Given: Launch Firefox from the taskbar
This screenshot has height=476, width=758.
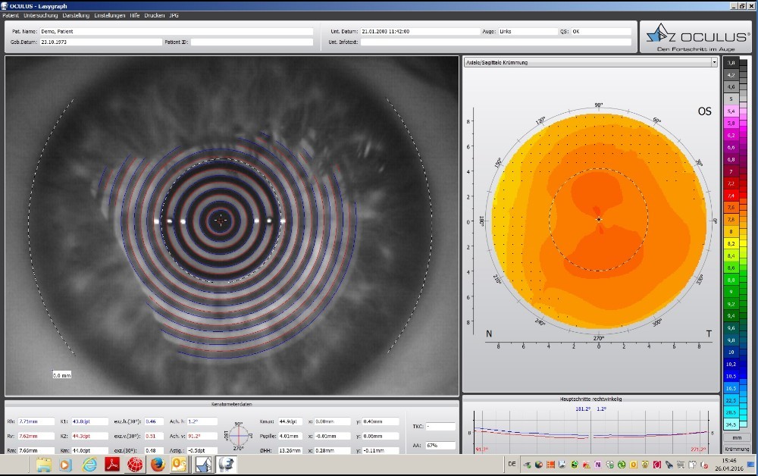Looking at the screenshot, I should click(x=158, y=464).
